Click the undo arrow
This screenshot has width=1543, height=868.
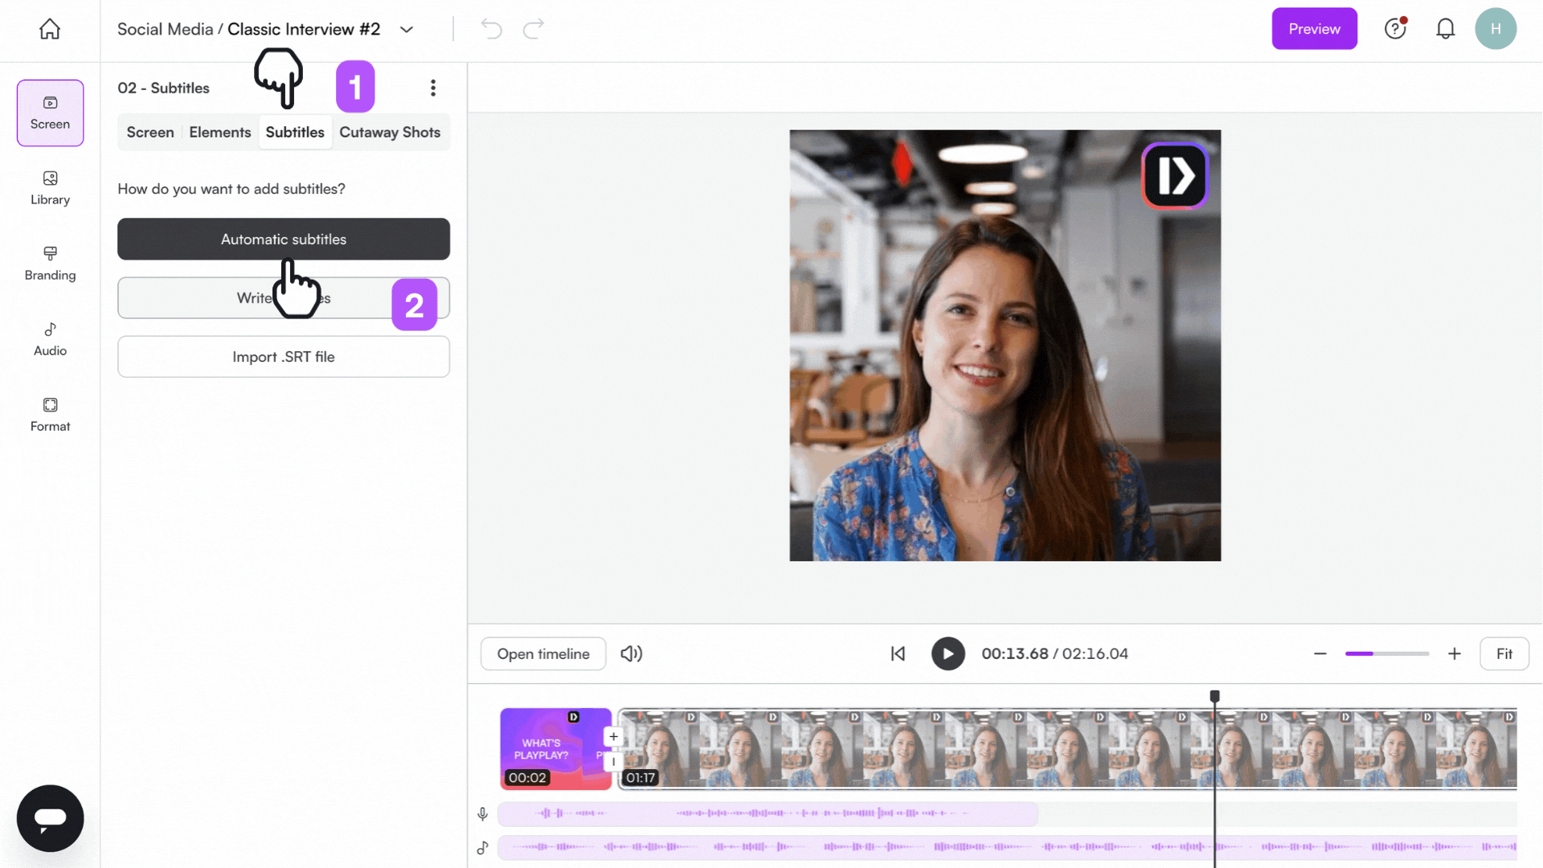pos(491,29)
